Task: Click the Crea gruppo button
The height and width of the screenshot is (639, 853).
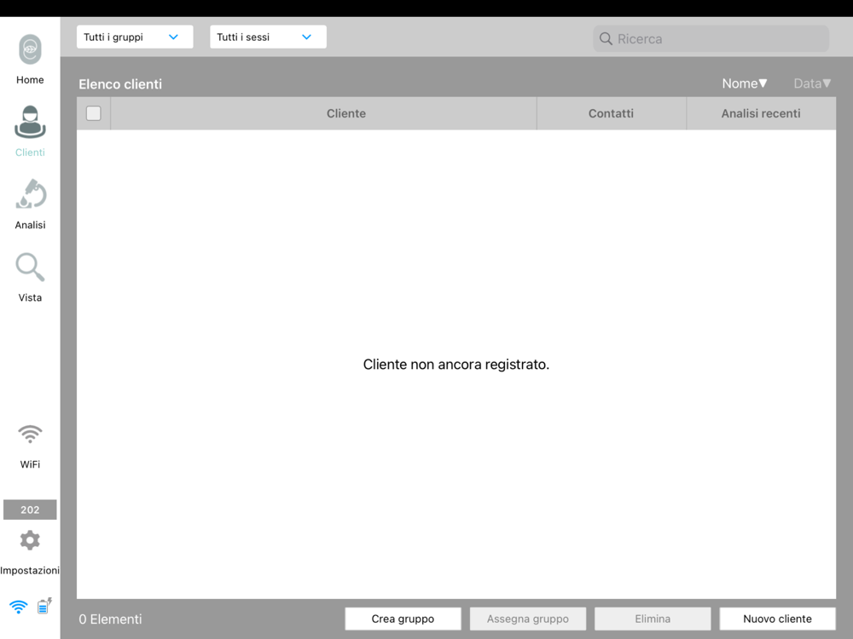Action: 403,619
